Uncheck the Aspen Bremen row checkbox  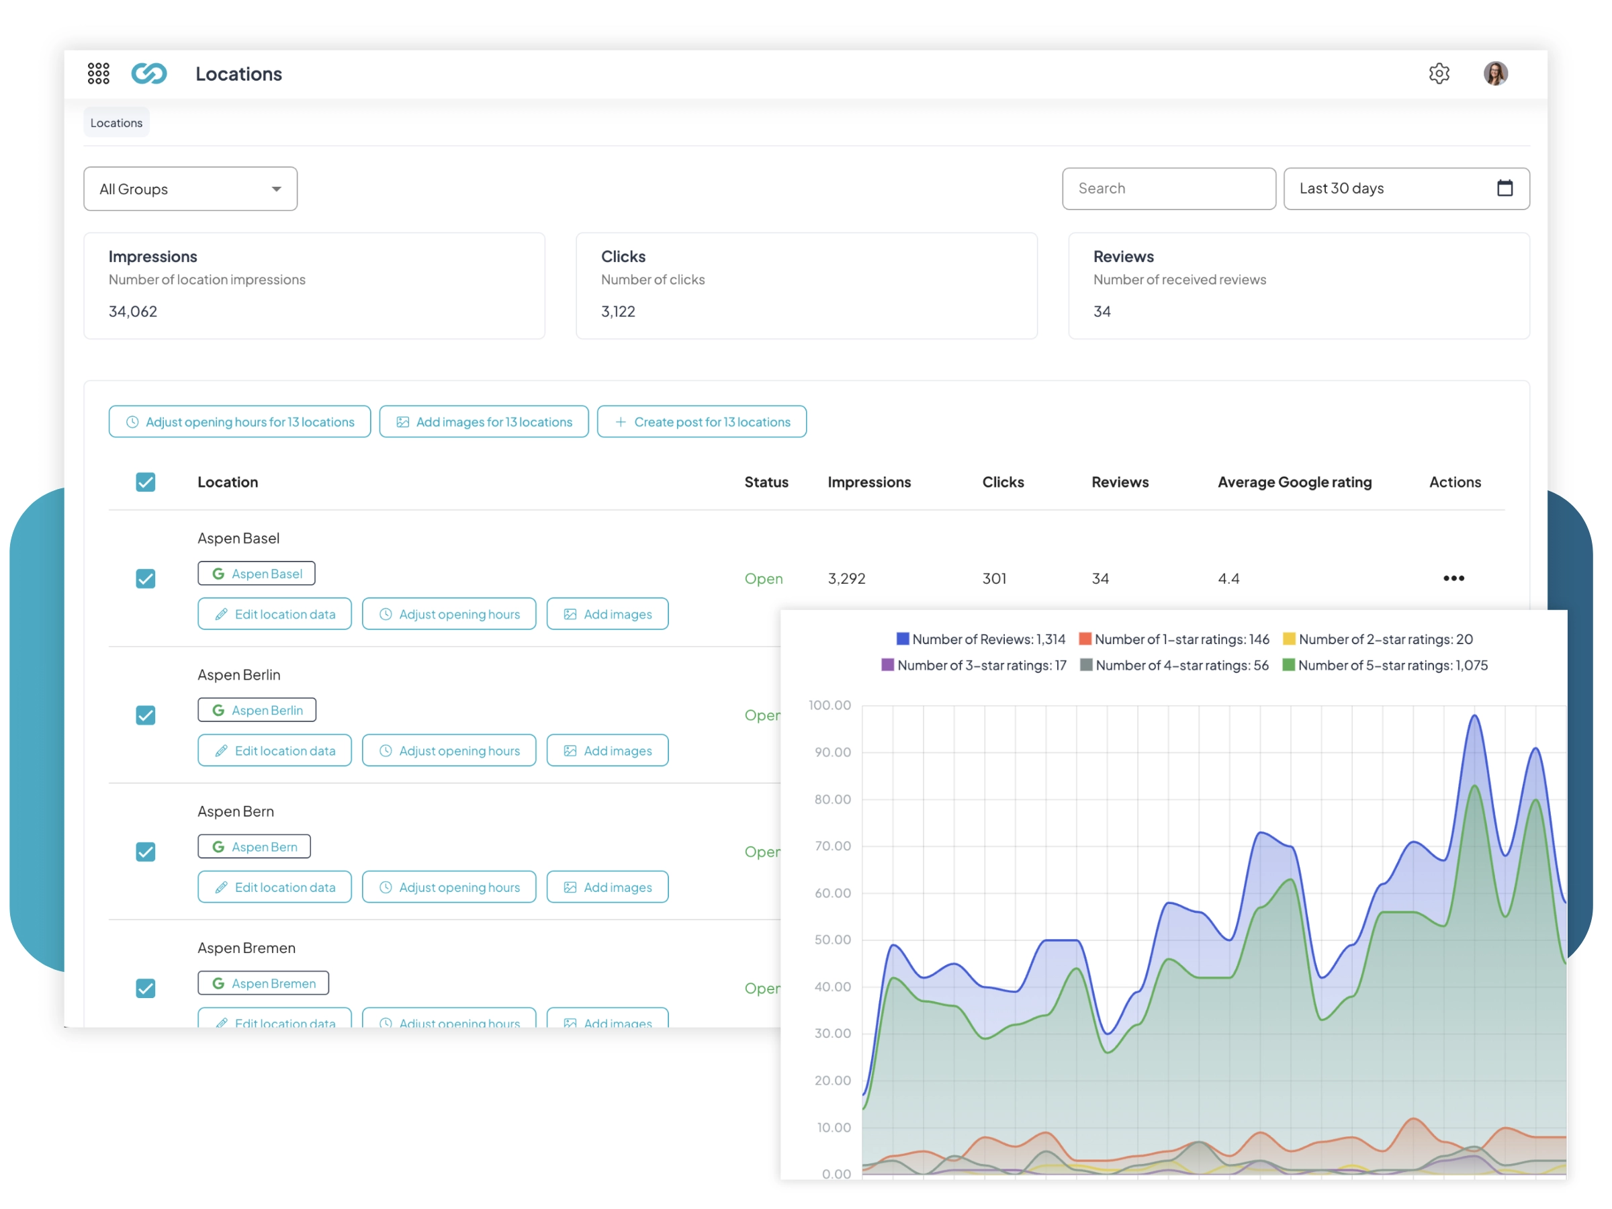(x=146, y=989)
